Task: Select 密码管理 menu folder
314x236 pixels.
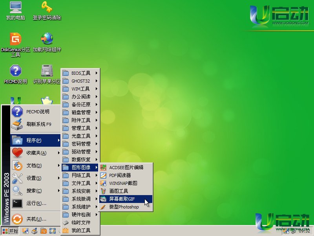Action: [80, 144]
